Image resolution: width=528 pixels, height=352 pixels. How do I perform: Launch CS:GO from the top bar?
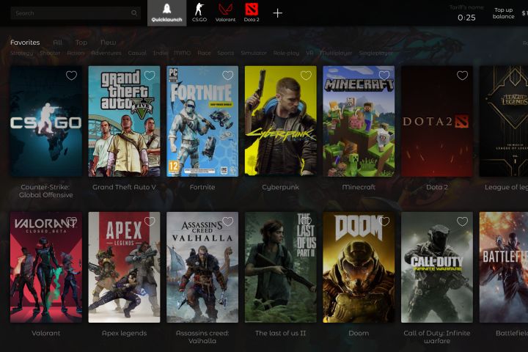199,12
